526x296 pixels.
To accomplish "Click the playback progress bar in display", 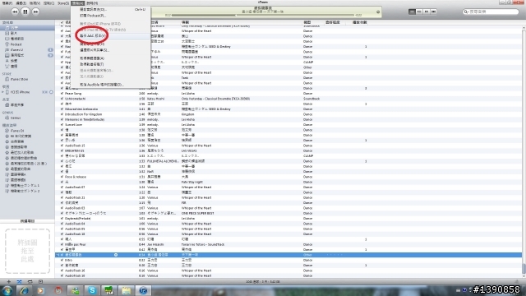I will [263, 15].
